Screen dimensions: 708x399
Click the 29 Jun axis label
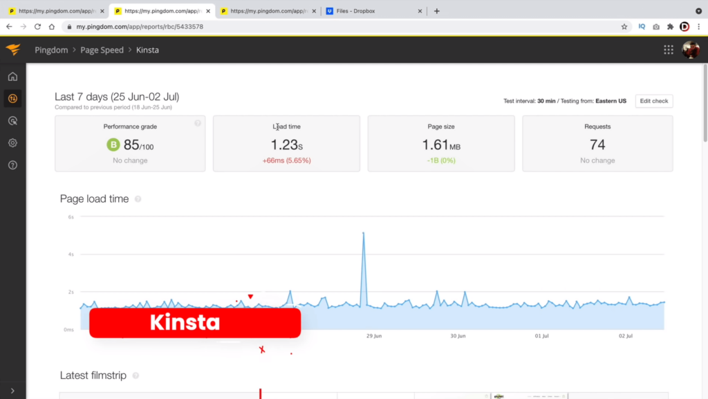(374, 336)
